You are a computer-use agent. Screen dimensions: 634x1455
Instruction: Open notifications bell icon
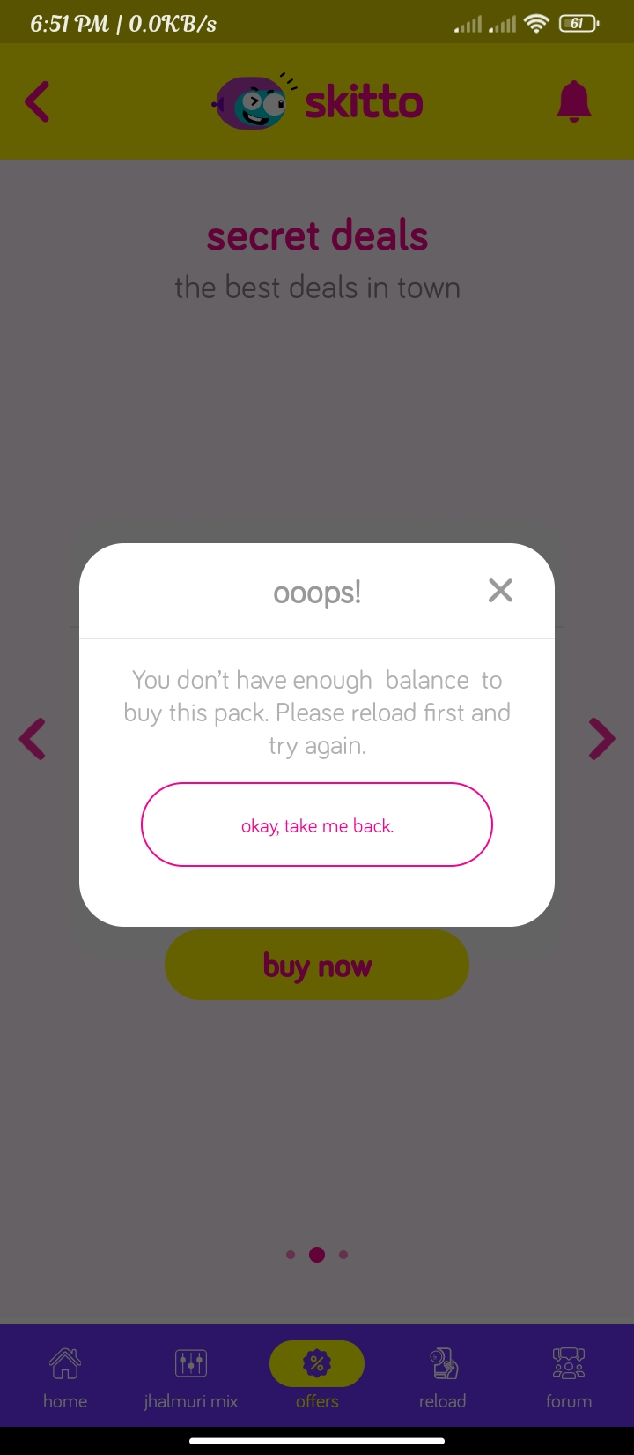[574, 101]
